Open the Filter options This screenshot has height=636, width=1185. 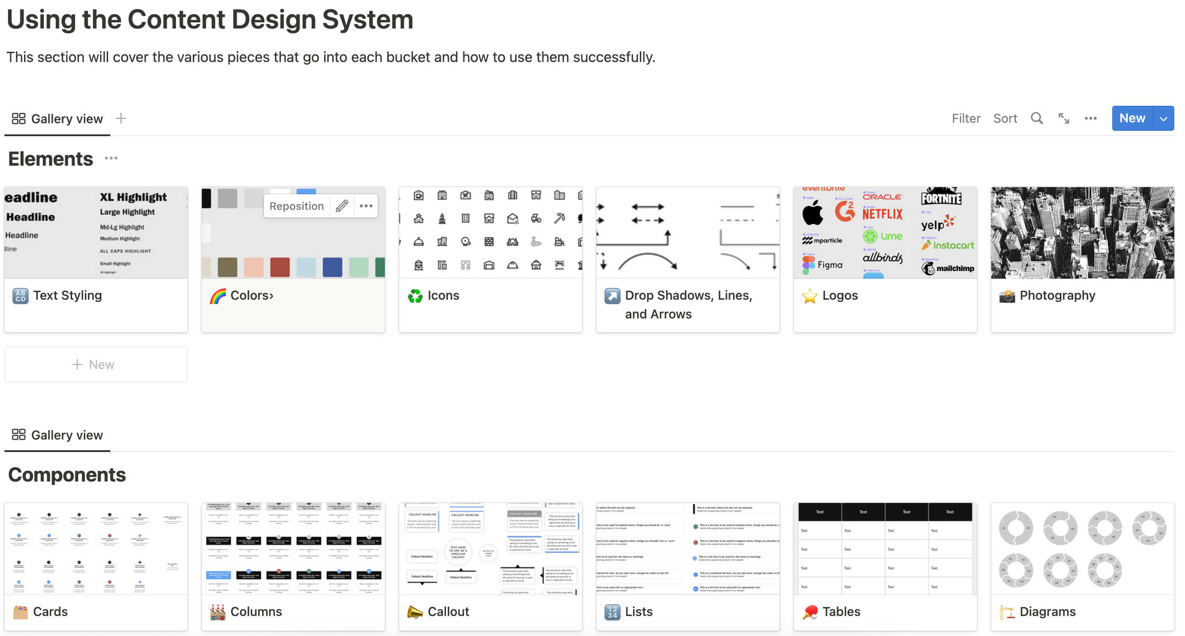coord(966,119)
